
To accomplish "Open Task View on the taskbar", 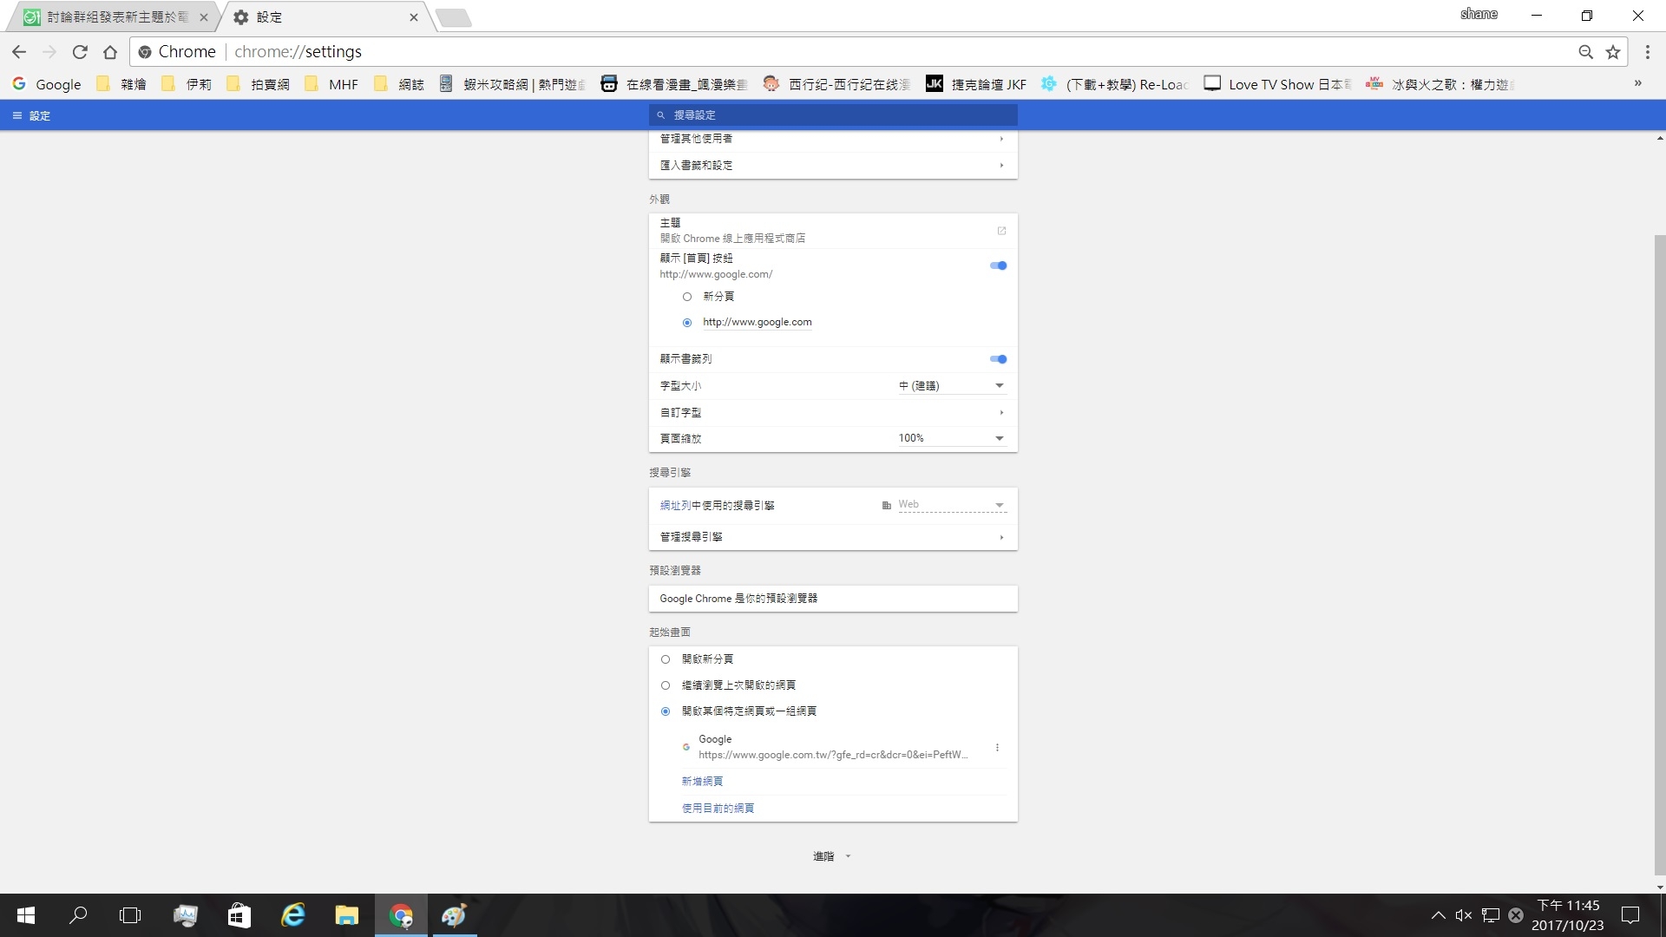I will pyautogui.click(x=130, y=915).
